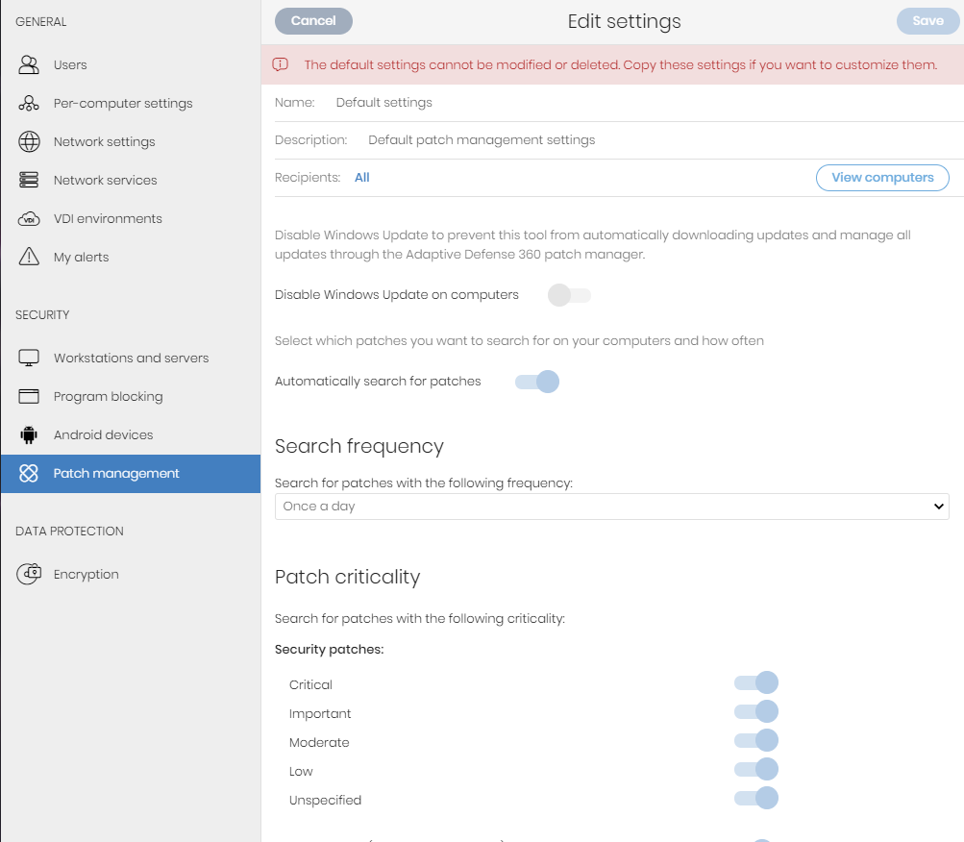
Task: Click the Workstations and servers monitor icon
Action: 29,359
